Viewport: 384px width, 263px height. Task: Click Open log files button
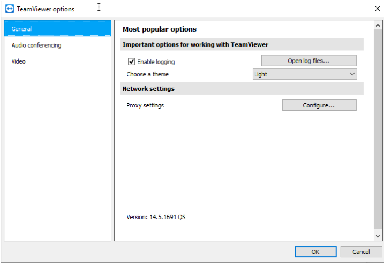tap(309, 60)
